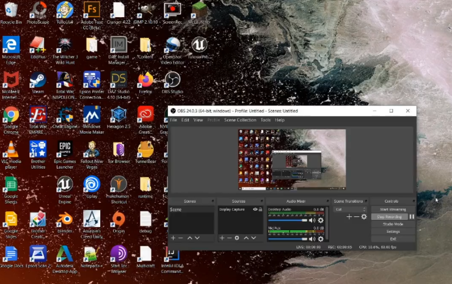Open Mic/Aux audio settings gear
This screenshot has height=284, width=452.
click(321, 238)
